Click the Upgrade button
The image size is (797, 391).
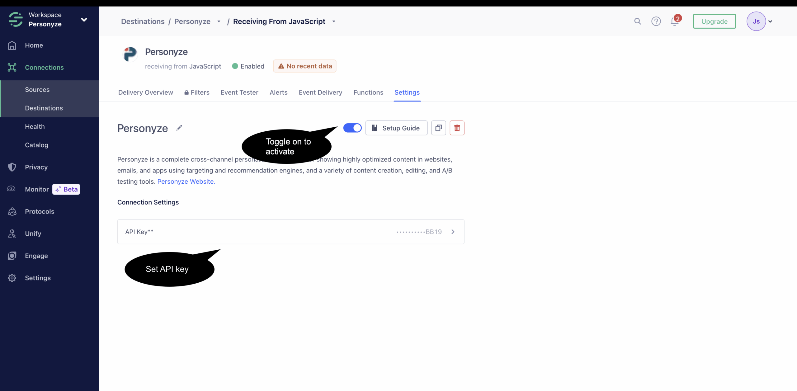point(714,21)
